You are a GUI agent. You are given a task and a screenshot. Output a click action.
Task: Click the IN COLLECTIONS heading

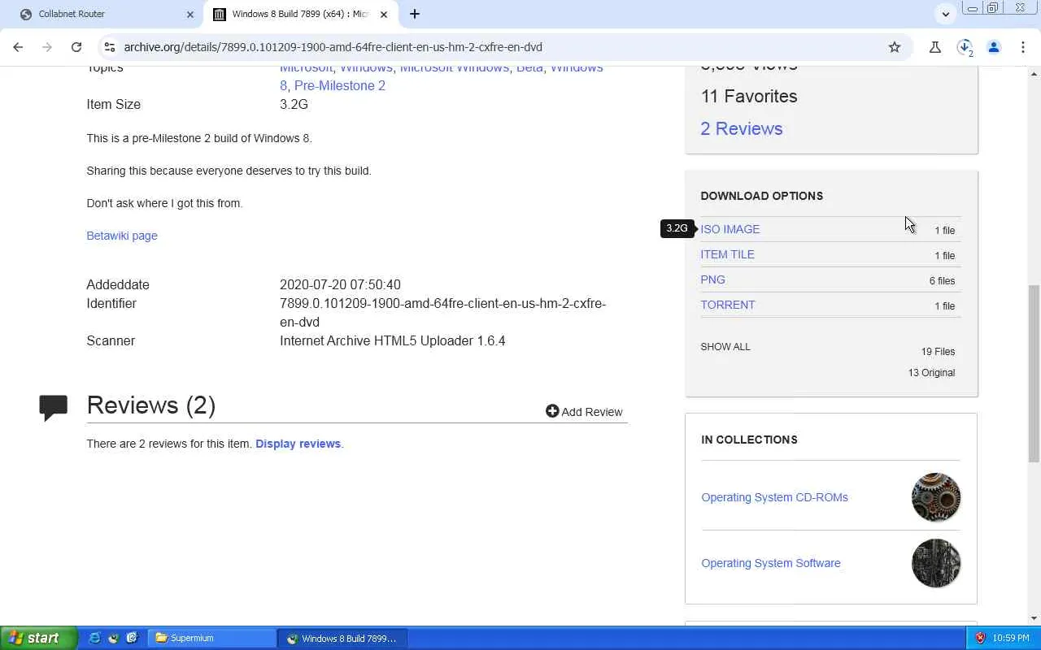click(x=749, y=440)
